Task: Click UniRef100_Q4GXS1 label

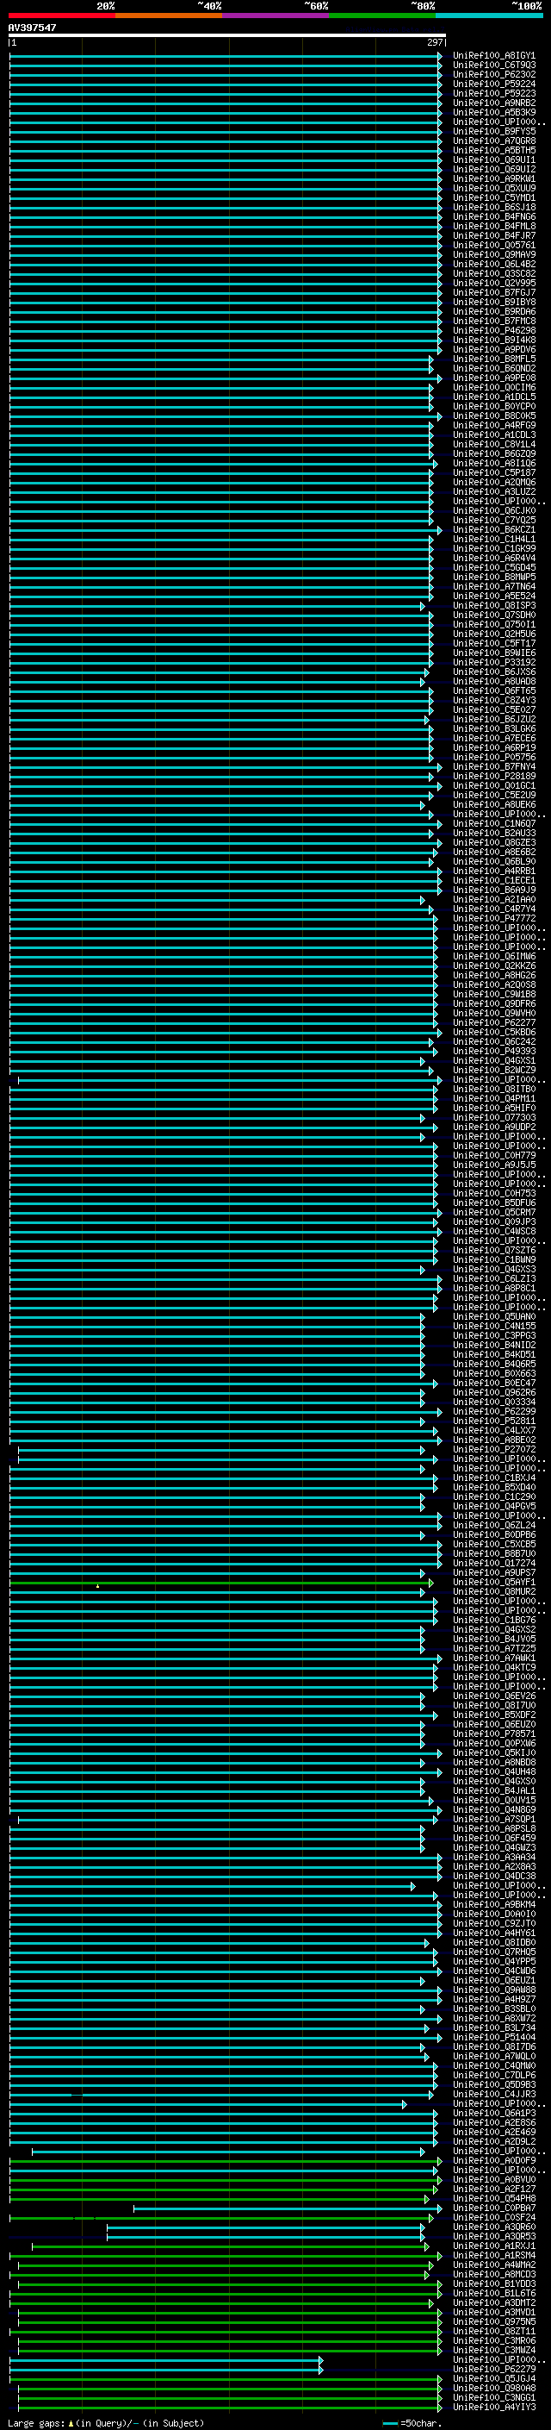Action: click(493, 1060)
